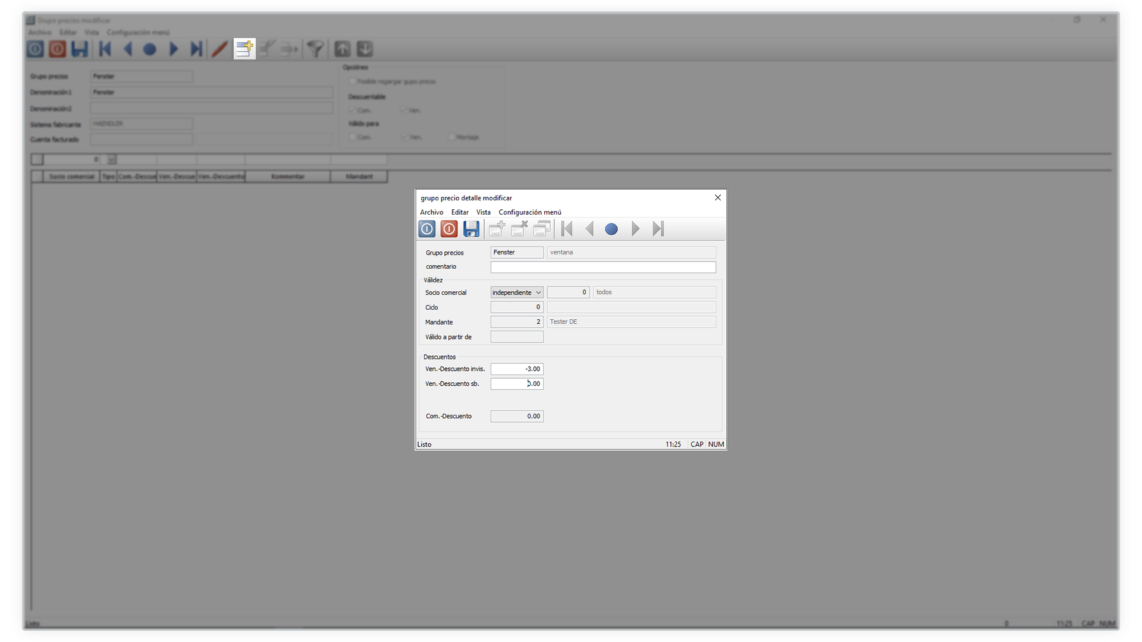Viewport: 1142px width, 642px height.
Task: Click the red cancel icon in the dialog
Action: (449, 229)
